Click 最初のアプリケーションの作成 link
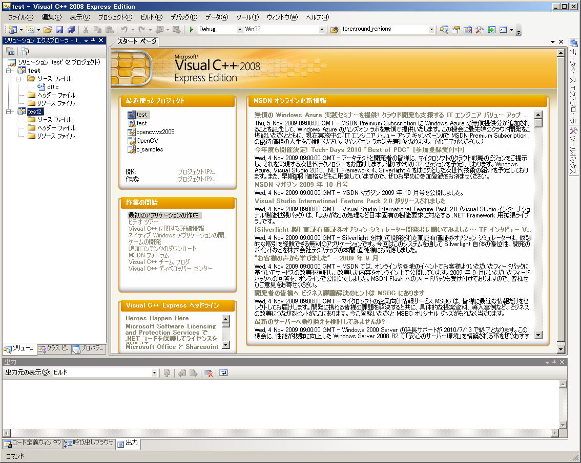581x463 pixels. tap(163, 215)
